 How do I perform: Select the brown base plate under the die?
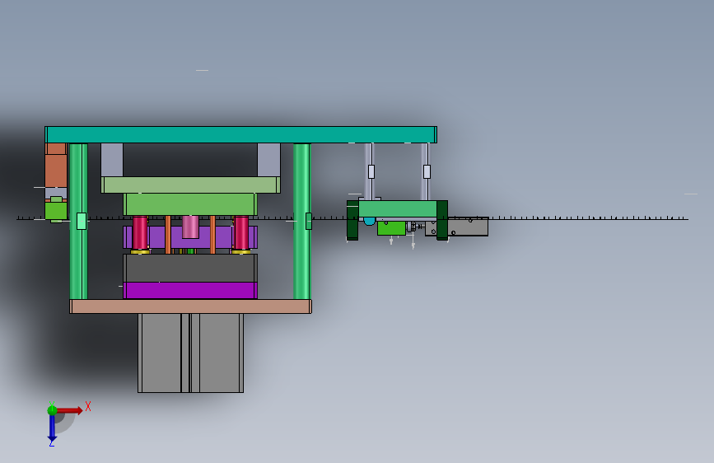pyautogui.click(x=190, y=306)
